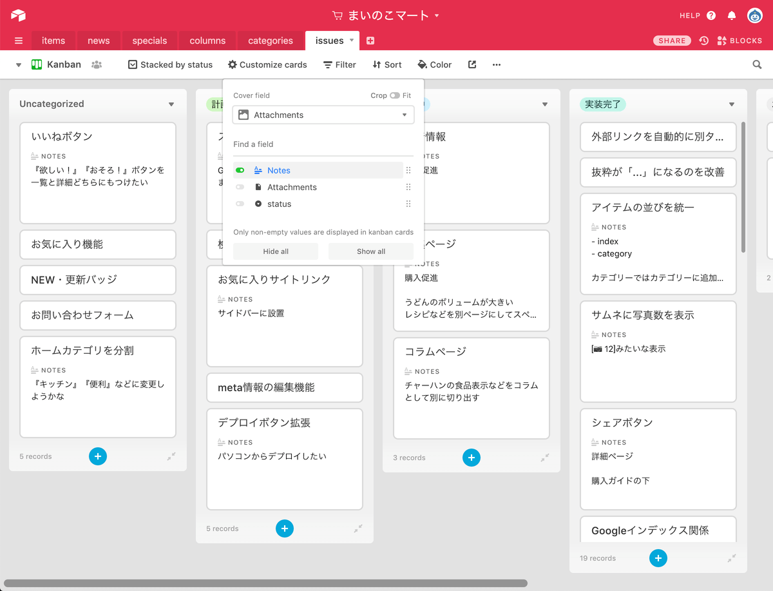
Task: Open the 実装完了 column dropdown arrow
Action: pos(732,103)
